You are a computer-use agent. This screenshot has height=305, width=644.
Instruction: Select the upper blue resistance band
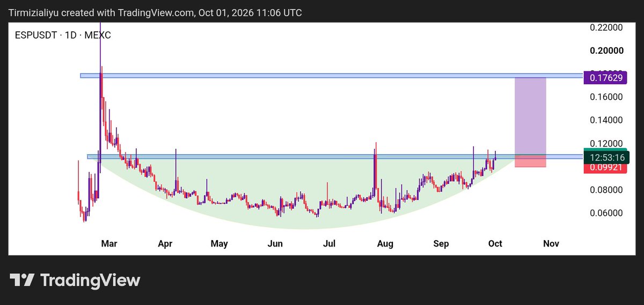tap(331, 76)
